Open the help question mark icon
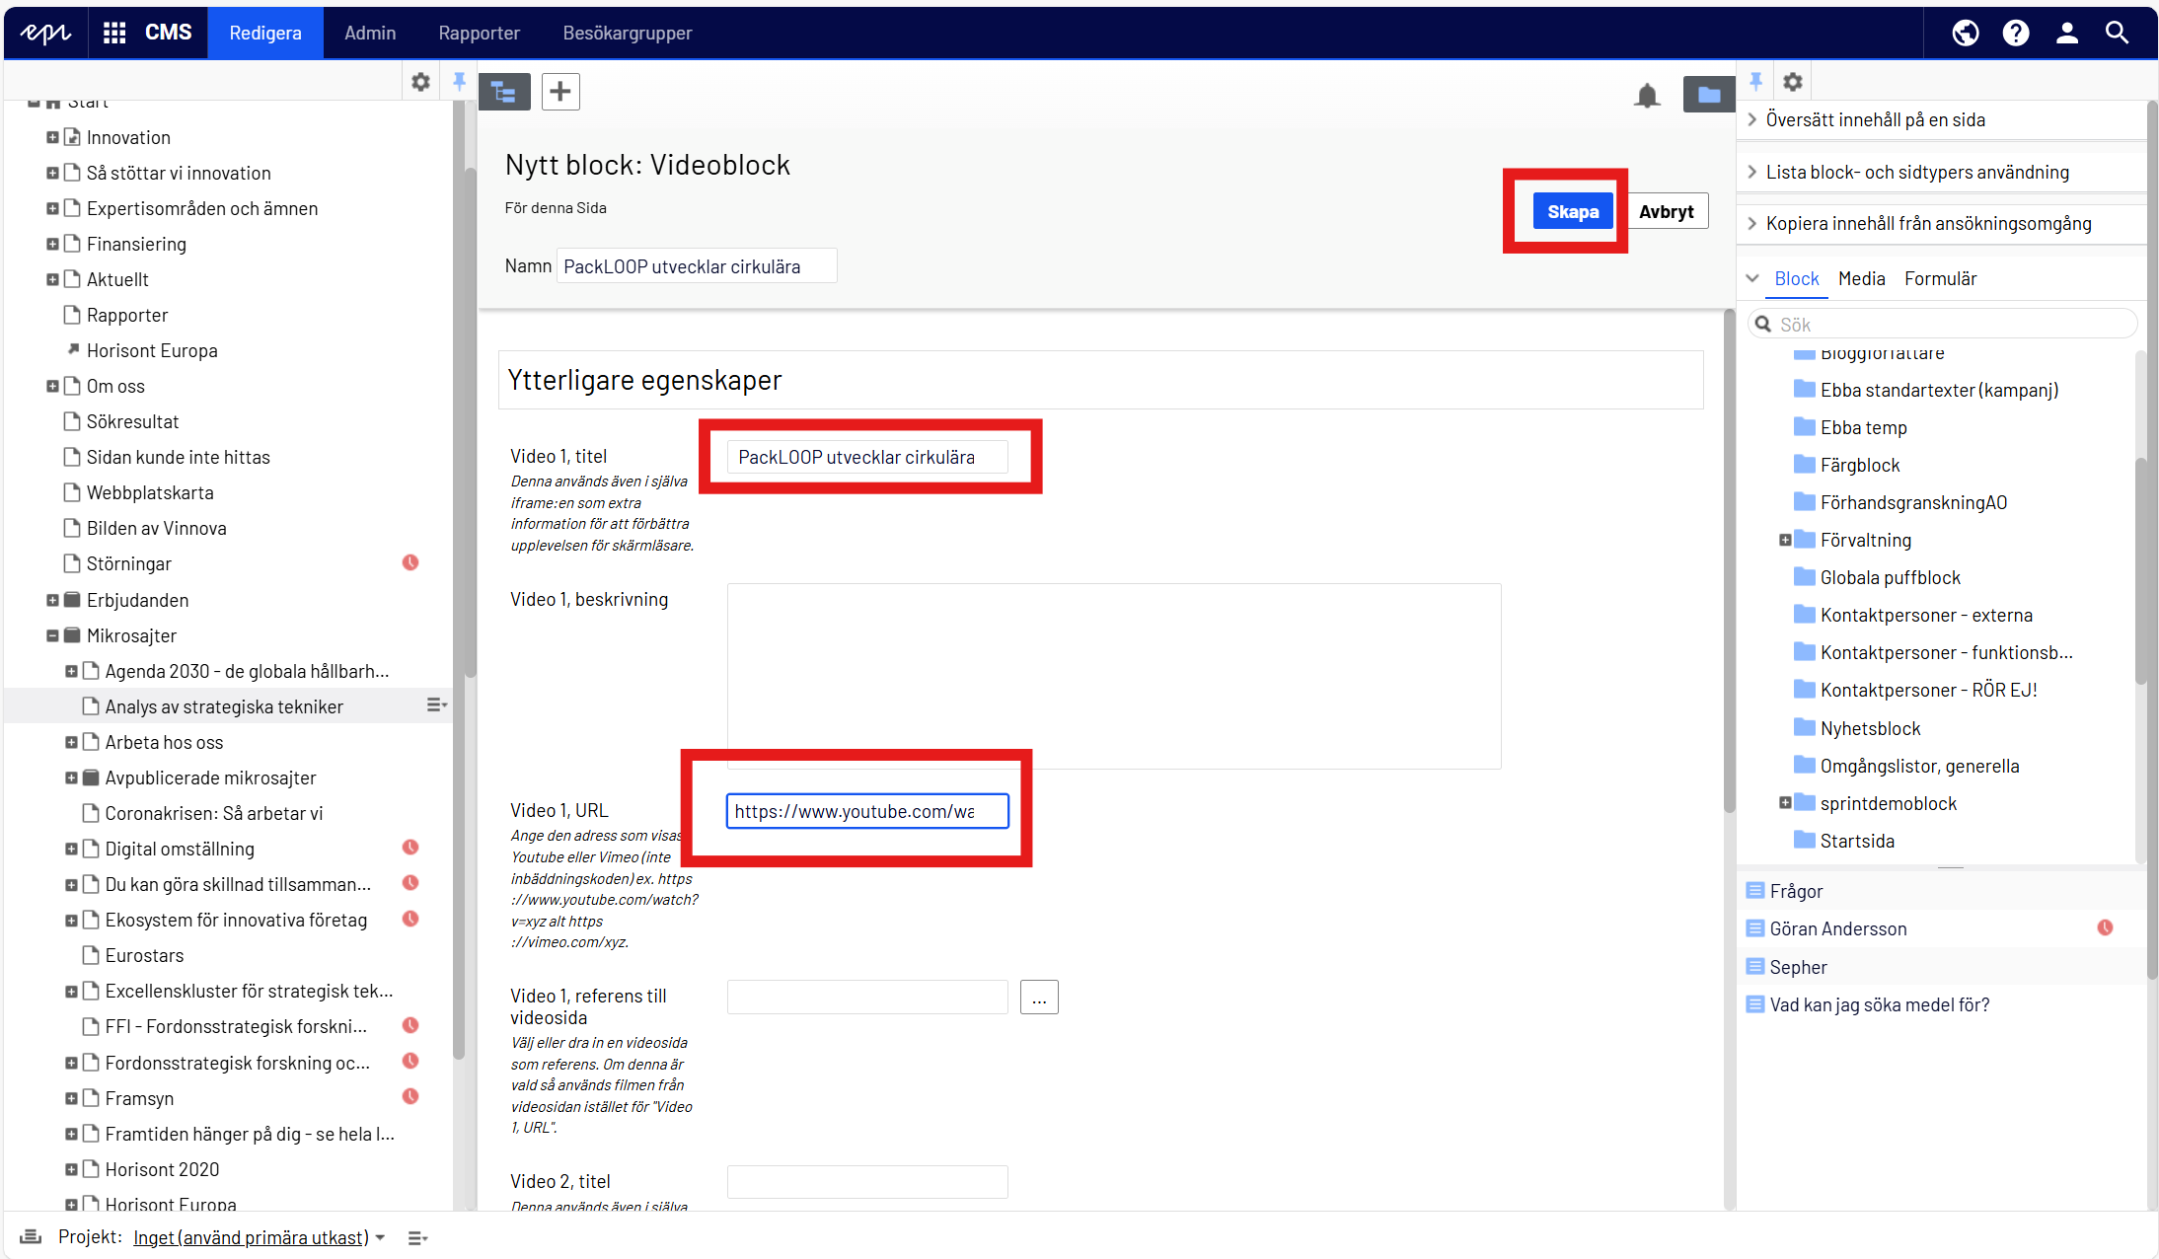This screenshot has width=2159, height=1259. point(2015,33)
